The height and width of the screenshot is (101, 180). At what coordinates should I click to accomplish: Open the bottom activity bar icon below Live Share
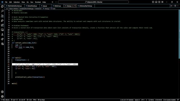point(2,44)
